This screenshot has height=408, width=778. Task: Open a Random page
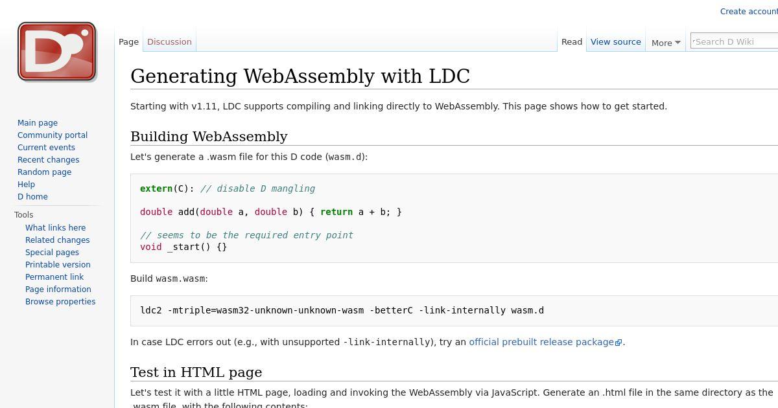45,172
